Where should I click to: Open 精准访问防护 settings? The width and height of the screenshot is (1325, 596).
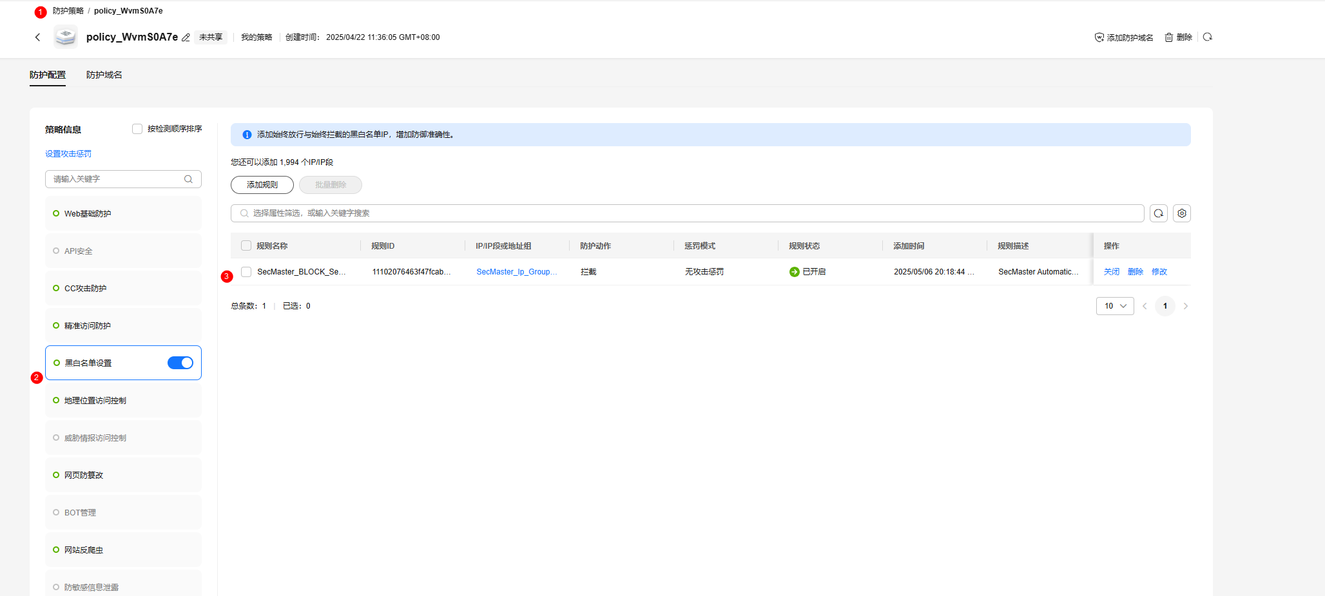coord(123,325)
